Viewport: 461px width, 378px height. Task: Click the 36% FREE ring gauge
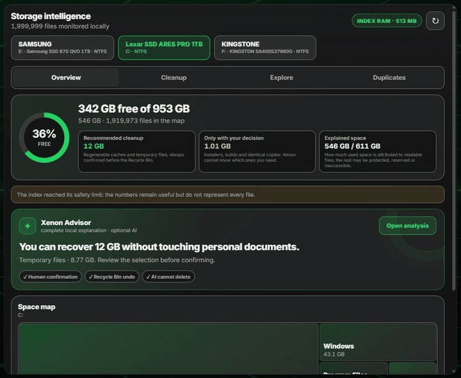pos(44,137)
